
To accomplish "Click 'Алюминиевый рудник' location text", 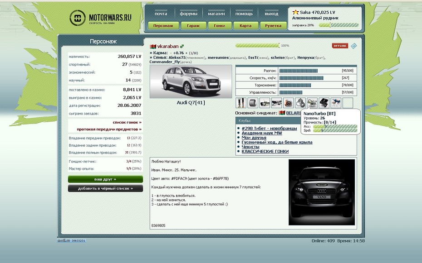I will (x=315, y=18).
